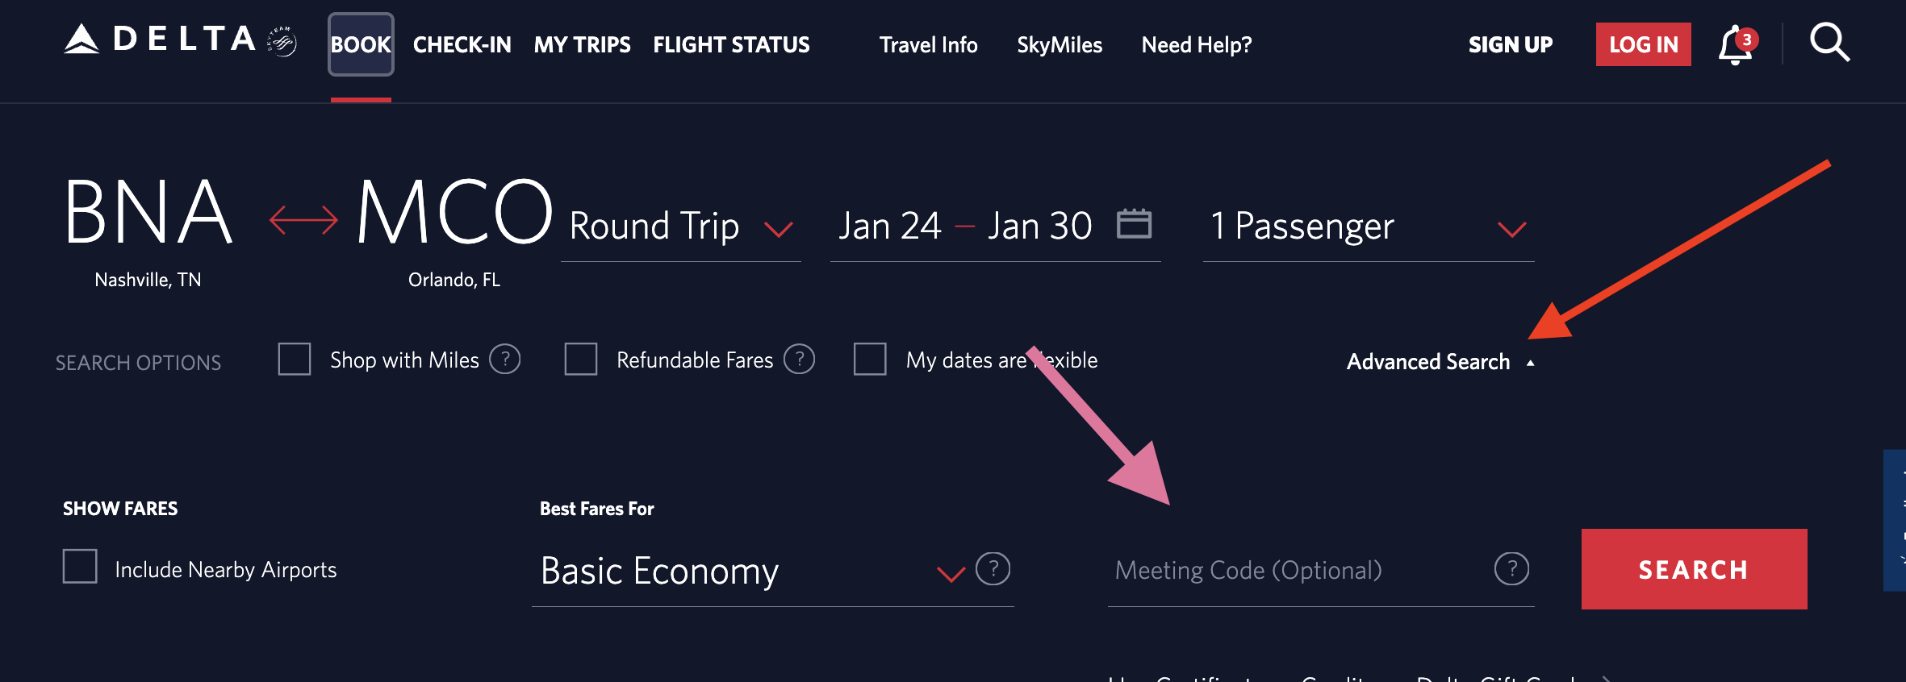The width and height of the screenshot is (1906, 682).
Task: Open the Basic Economy question mark icon
Action: pyautogui.click(x=993, y=569)
